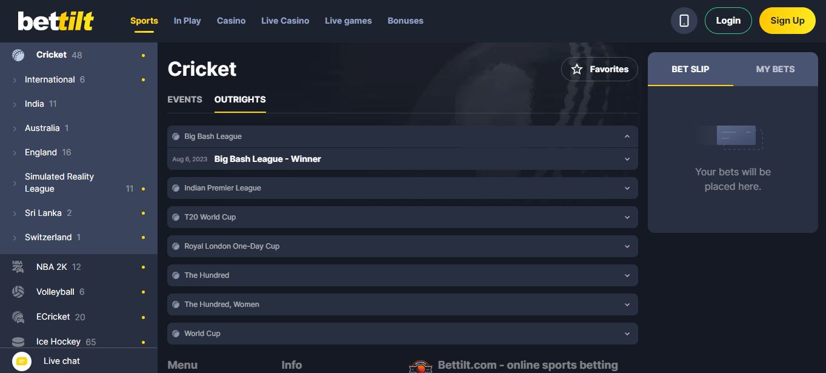Click cricket icon beside T20 World Cup
Image resolution: width=826 pixels, height=373 pixels.
pyautogui.click(x=176, y=217)
